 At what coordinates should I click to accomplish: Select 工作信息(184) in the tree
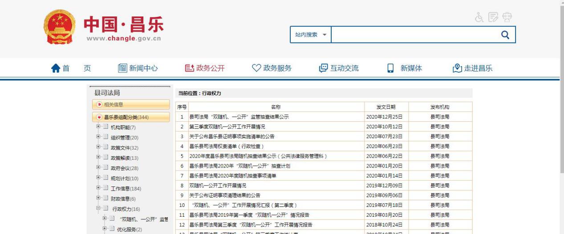126,189
